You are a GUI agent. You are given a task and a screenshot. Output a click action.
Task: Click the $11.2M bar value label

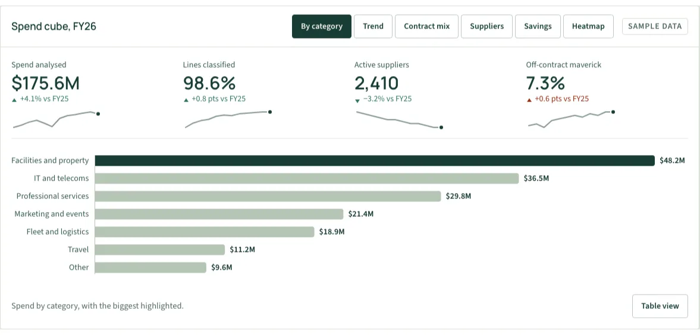point(243,250)
